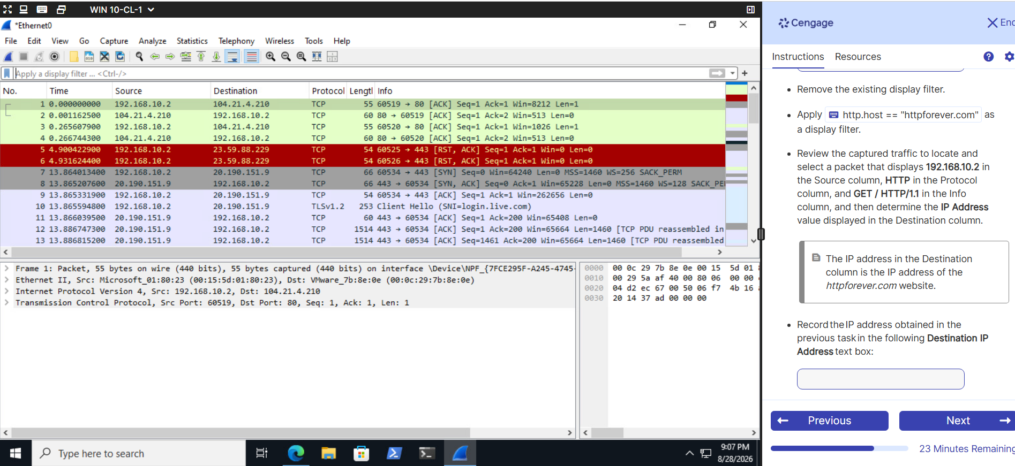Viewport: 1015px width, 466px height.
Task: Open Cengage help question mark
Action: [x=989, y=57]
